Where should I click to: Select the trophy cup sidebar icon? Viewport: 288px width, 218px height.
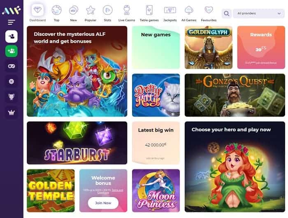tap(12, 96)
